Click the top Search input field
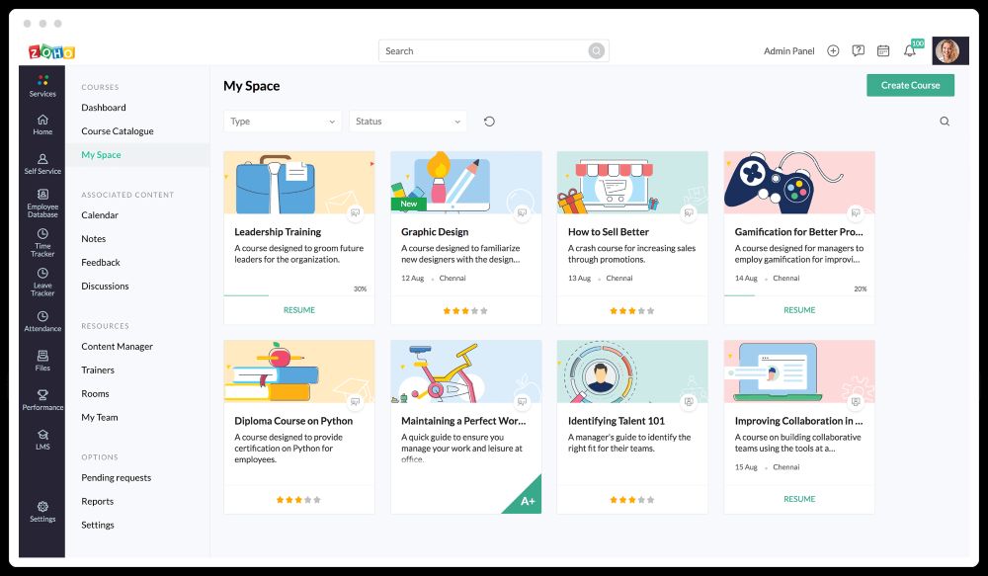The image size is (988, 576). tap(484, 51)
